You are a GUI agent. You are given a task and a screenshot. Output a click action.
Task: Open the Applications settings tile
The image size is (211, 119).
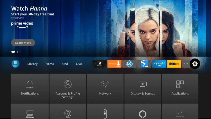(180, 88)
